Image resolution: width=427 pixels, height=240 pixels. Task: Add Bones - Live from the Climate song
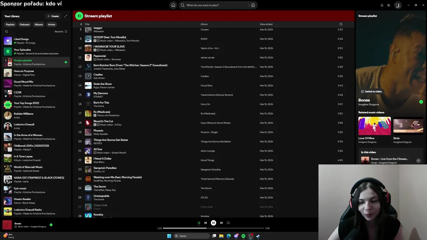pos(418,160)
